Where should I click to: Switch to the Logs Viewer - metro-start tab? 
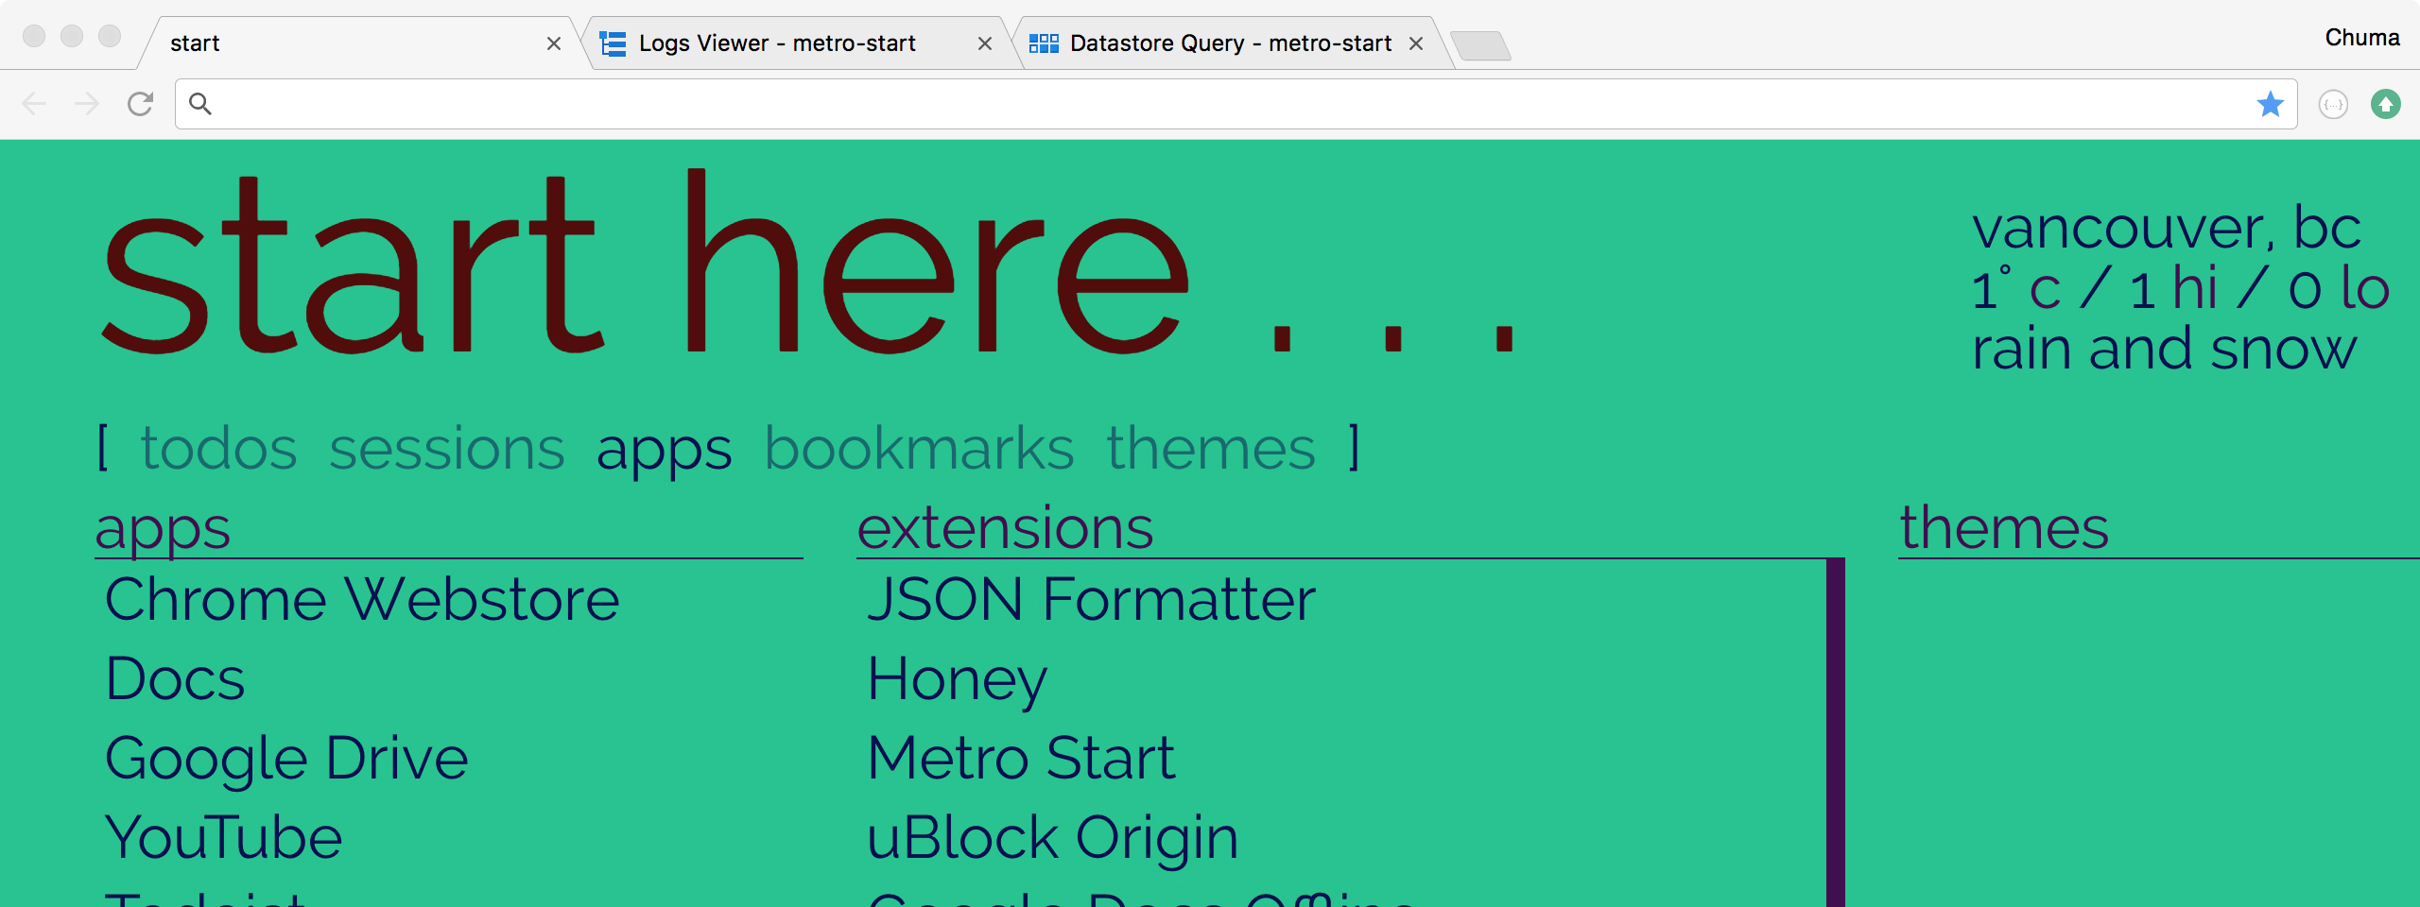(794, 43)
